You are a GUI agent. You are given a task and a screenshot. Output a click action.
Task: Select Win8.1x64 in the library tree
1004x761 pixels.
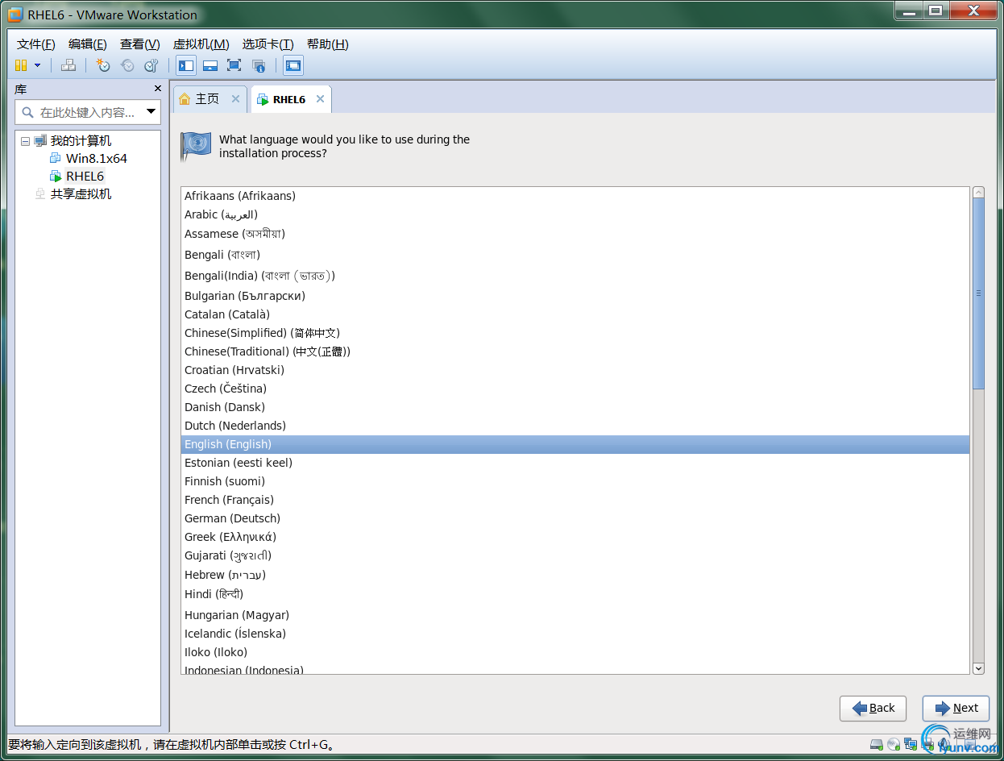click(96, 158)
